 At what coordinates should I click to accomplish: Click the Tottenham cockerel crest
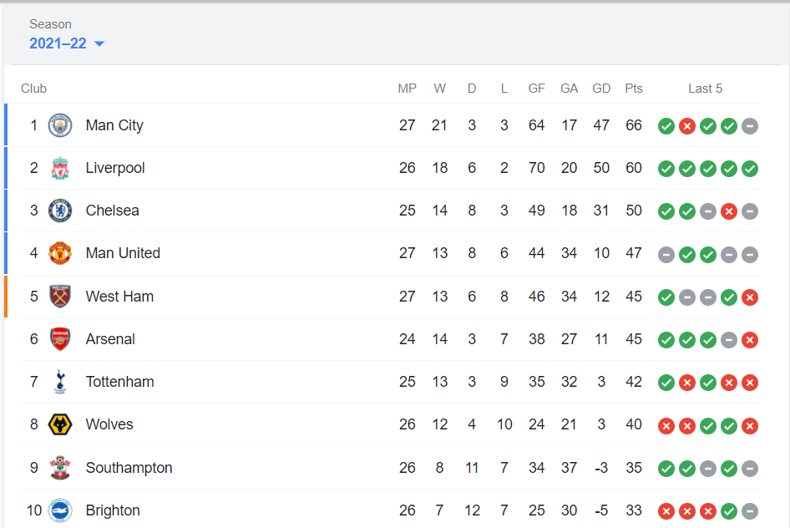60,382
